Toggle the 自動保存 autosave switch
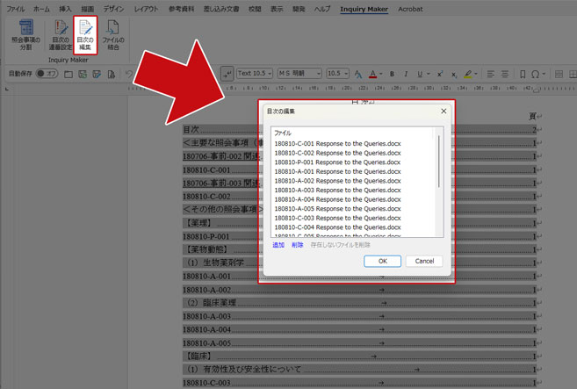 pos(47,74)
